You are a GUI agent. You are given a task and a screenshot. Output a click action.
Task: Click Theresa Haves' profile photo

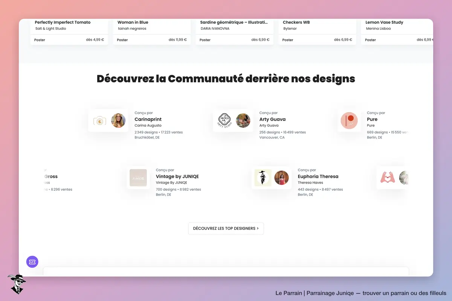coord(281,178)
